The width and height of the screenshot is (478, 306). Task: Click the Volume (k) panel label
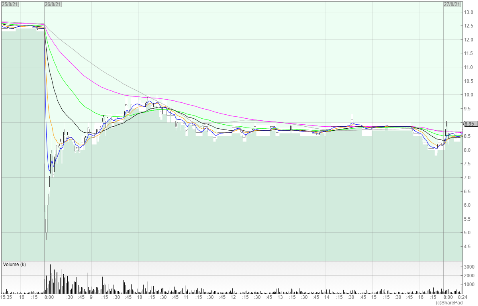pyautogui.click(x=14, y=265)
